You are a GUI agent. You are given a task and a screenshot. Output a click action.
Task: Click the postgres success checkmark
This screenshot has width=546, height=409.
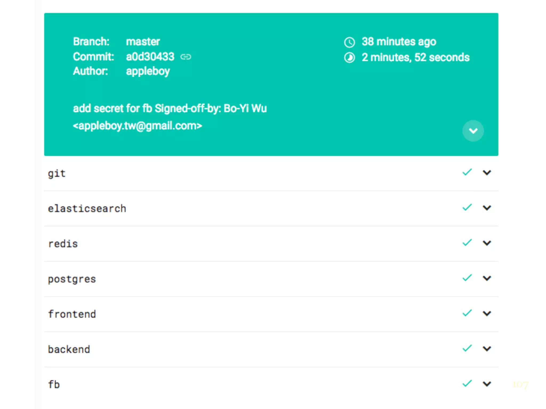[x=467, y=278]
